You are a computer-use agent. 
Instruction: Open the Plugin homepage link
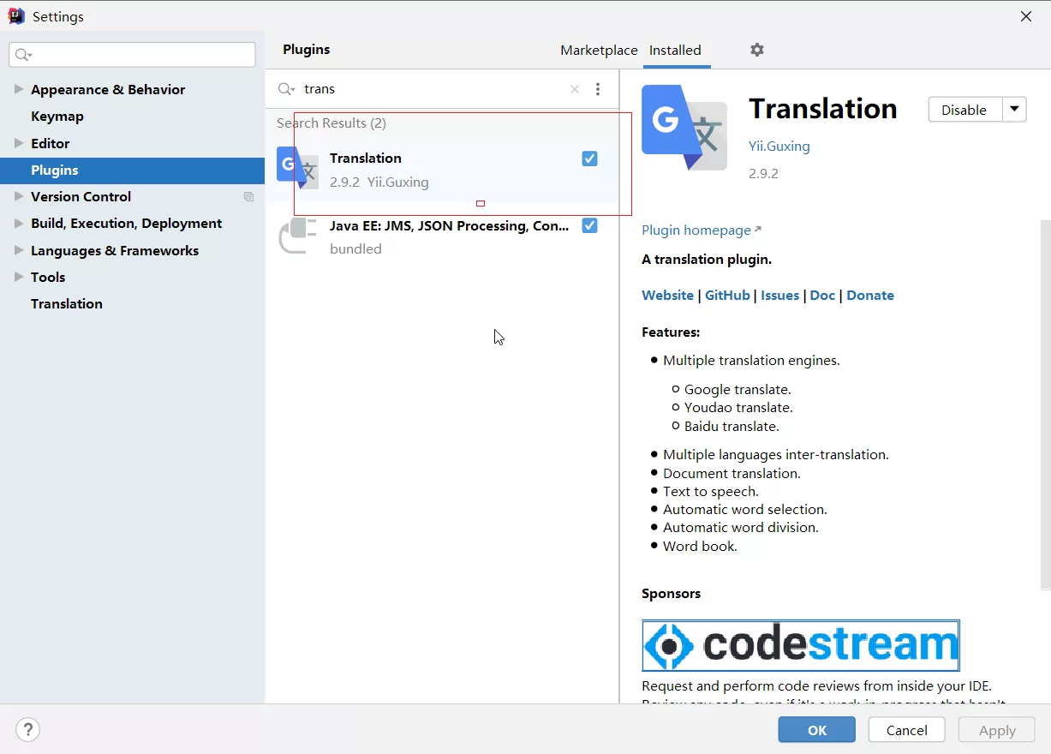(x=696, y=230)
